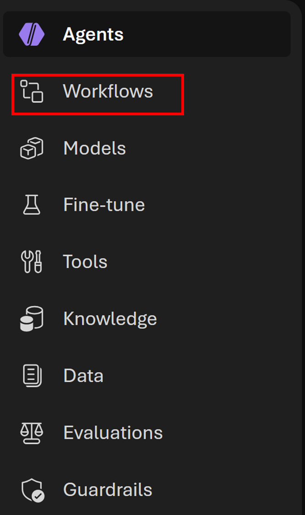
Task: Click the purple hexagon Agents logo
Action: click(x=32, y=34)
